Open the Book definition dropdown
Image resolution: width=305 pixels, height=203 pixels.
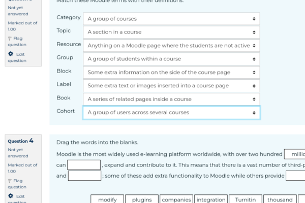171,99
